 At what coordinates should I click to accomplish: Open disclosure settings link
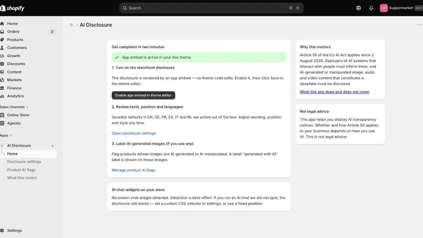(x=134, y=133)
